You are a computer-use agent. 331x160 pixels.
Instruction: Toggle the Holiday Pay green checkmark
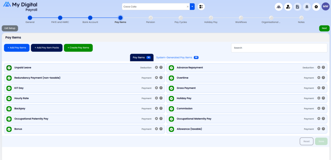pos(171,99)
